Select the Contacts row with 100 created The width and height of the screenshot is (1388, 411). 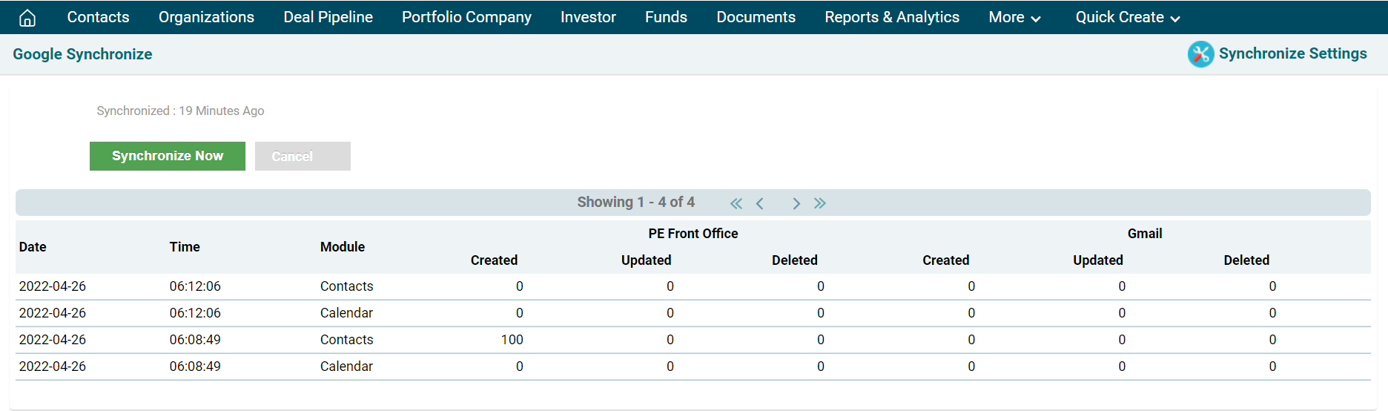click(x=346, y=340)
